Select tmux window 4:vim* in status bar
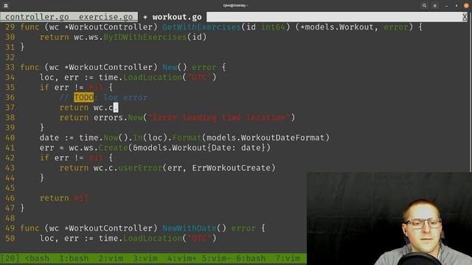The image size is (472, 265). 182,258
